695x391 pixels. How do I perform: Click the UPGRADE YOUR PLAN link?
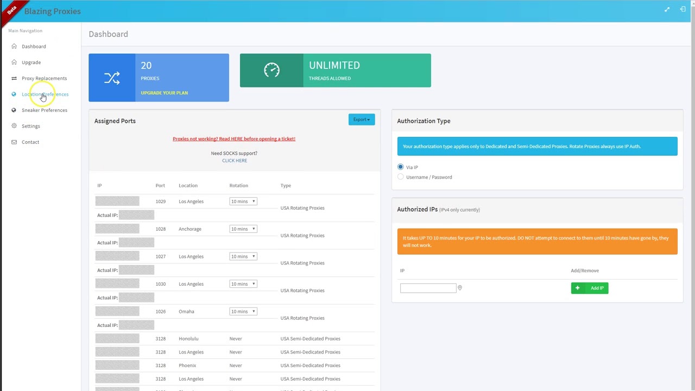coord(164,93)
